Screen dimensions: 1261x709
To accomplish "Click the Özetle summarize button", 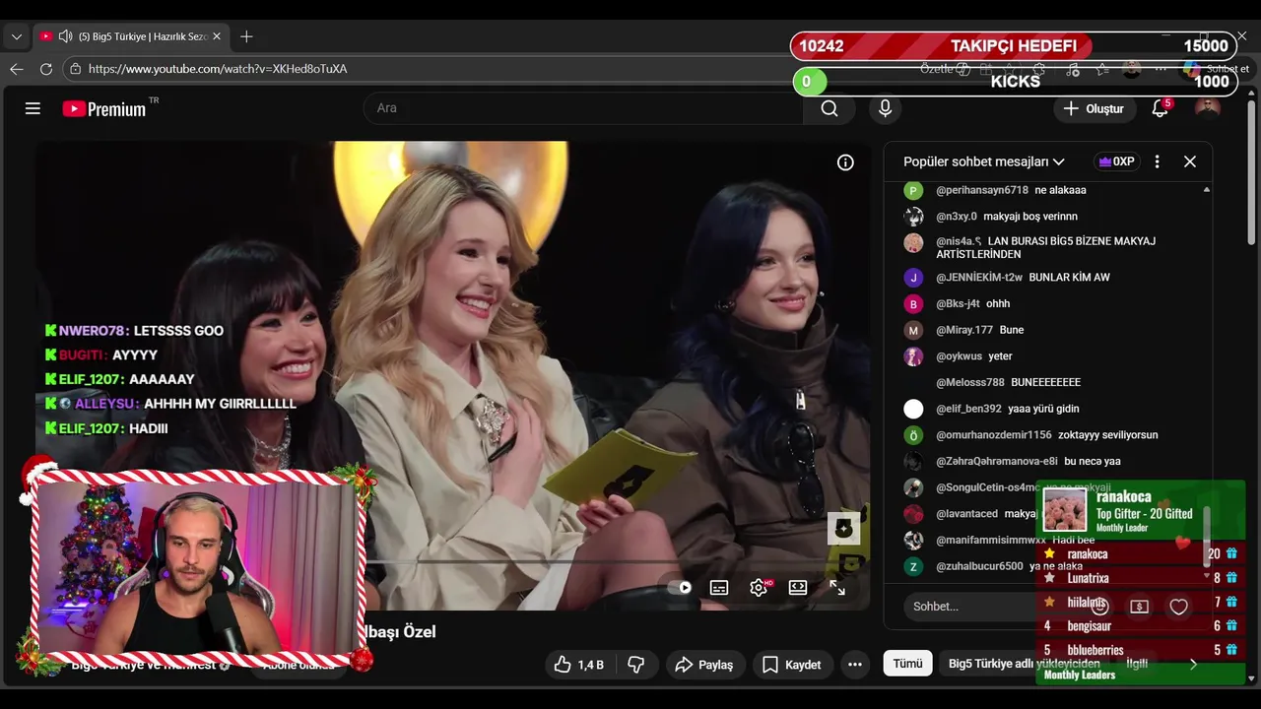I will click(x=945, y=69).
